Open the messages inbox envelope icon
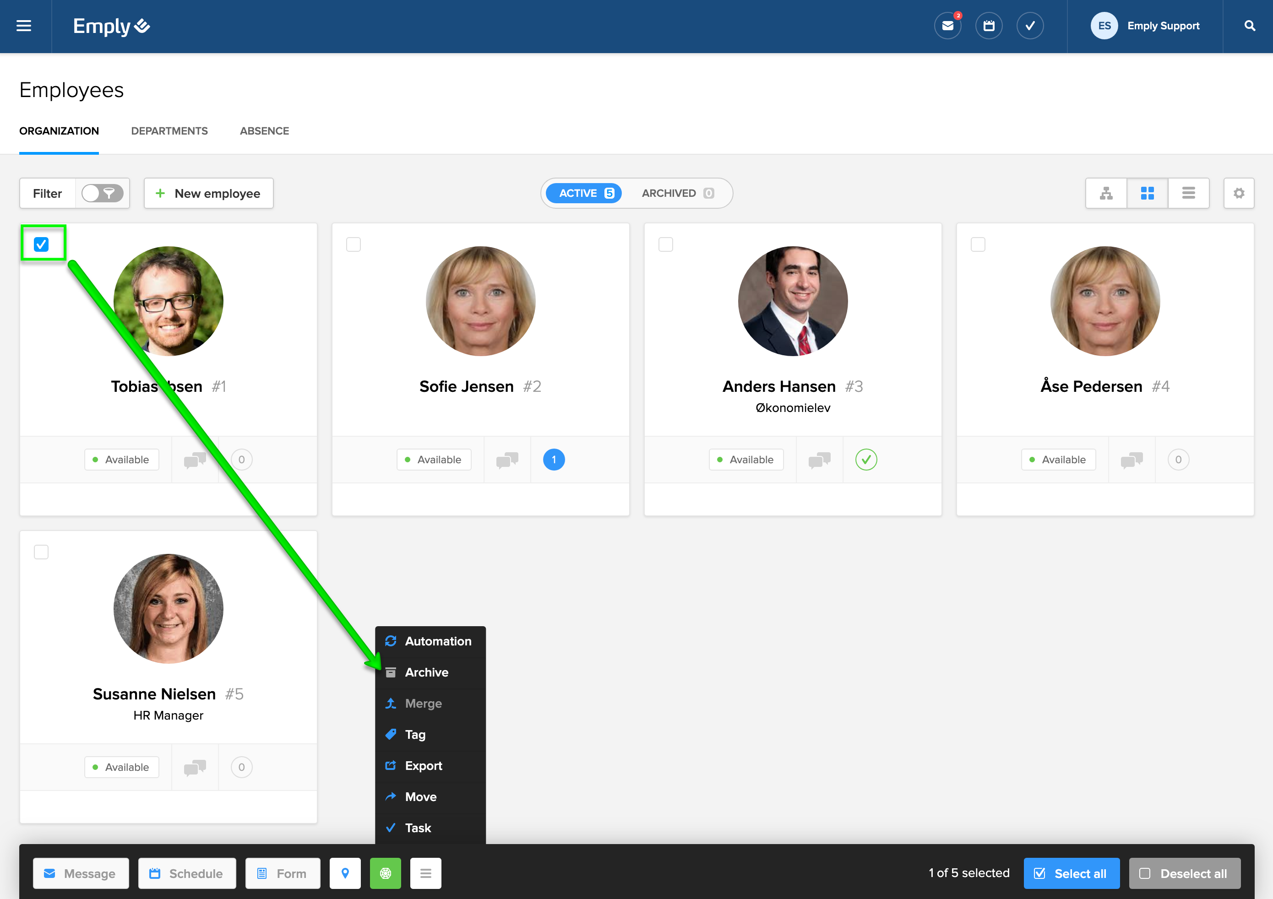Viewport: 1273px width, 899px height. [947, 26]
